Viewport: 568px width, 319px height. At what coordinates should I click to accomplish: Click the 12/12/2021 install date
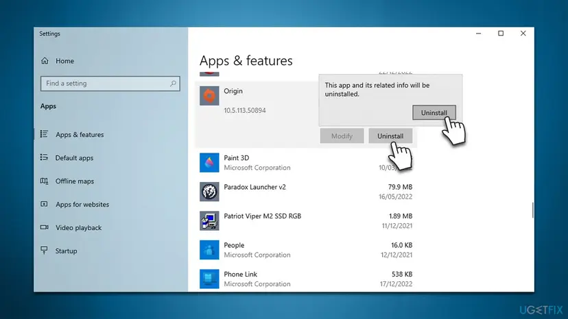(x=397, y=255)
